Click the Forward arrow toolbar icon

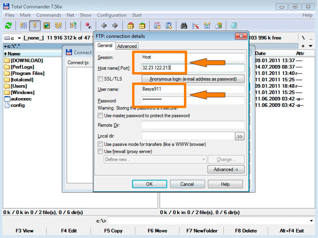pos(115,26)
